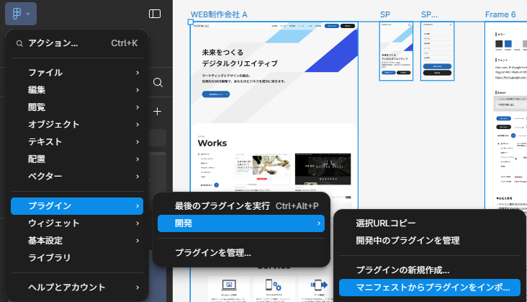
Task: Select the blue color swatch in Frame 6
Action: [x=508, y=45]
